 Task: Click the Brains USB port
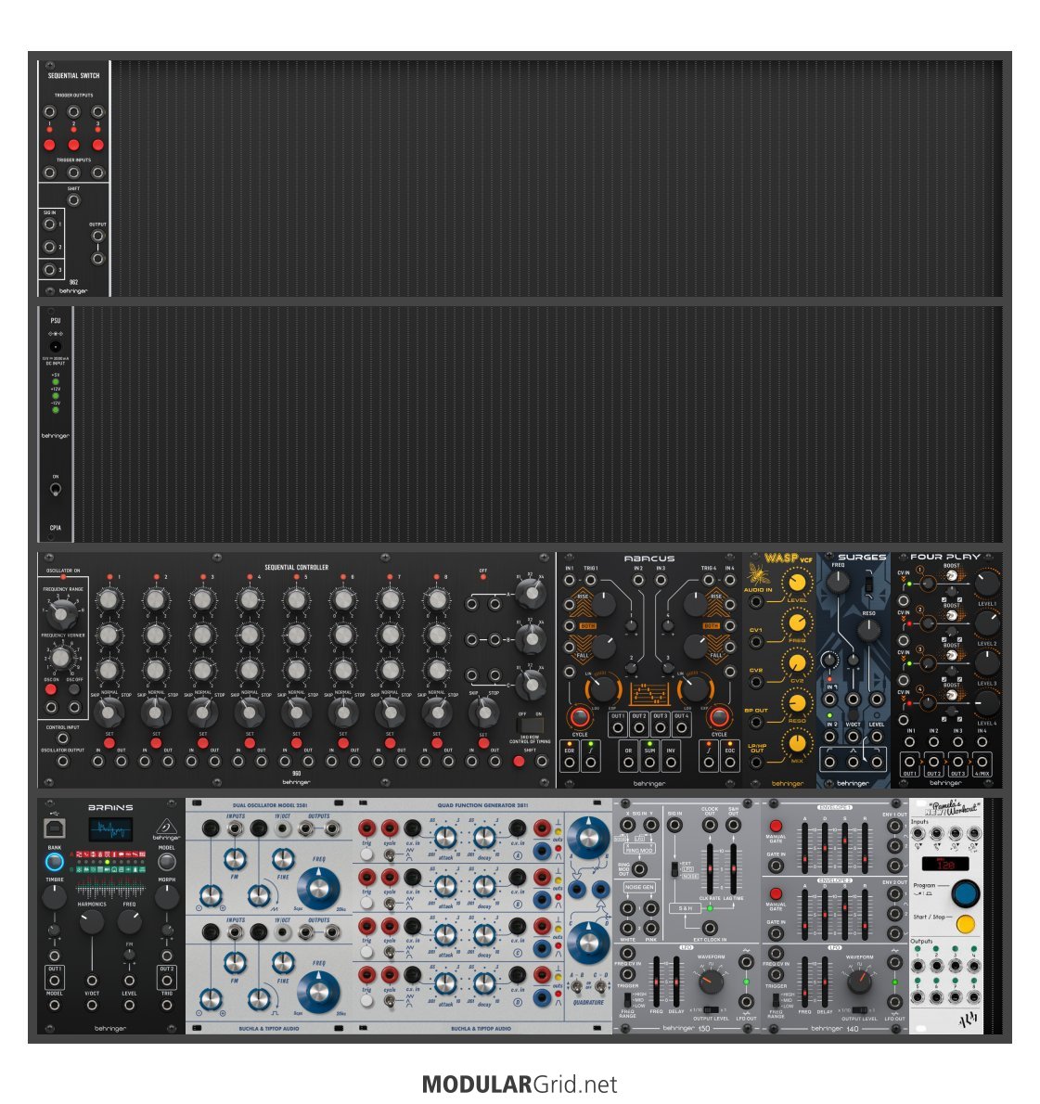(x=54, y=828)
